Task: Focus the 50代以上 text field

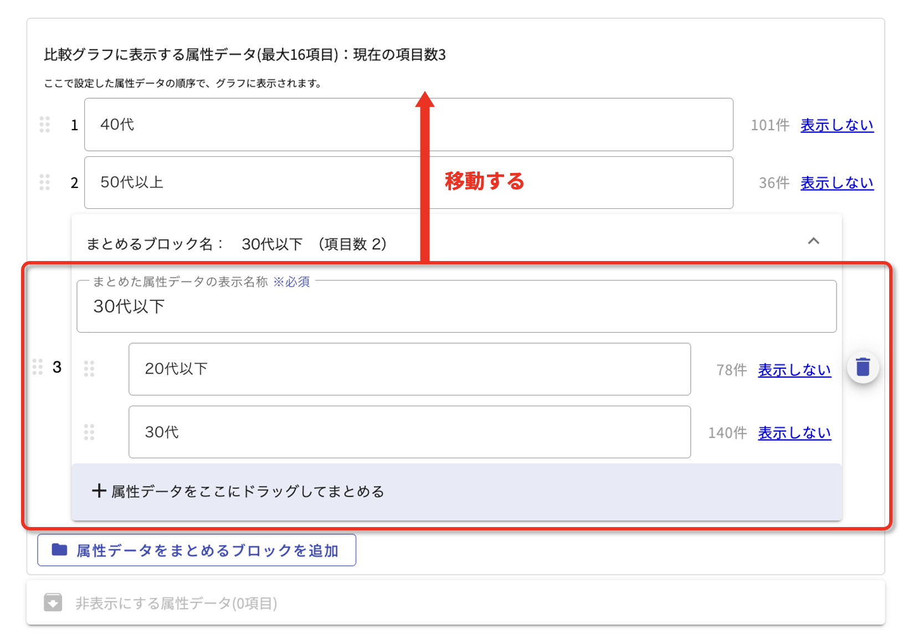Action: coord(408,183)
